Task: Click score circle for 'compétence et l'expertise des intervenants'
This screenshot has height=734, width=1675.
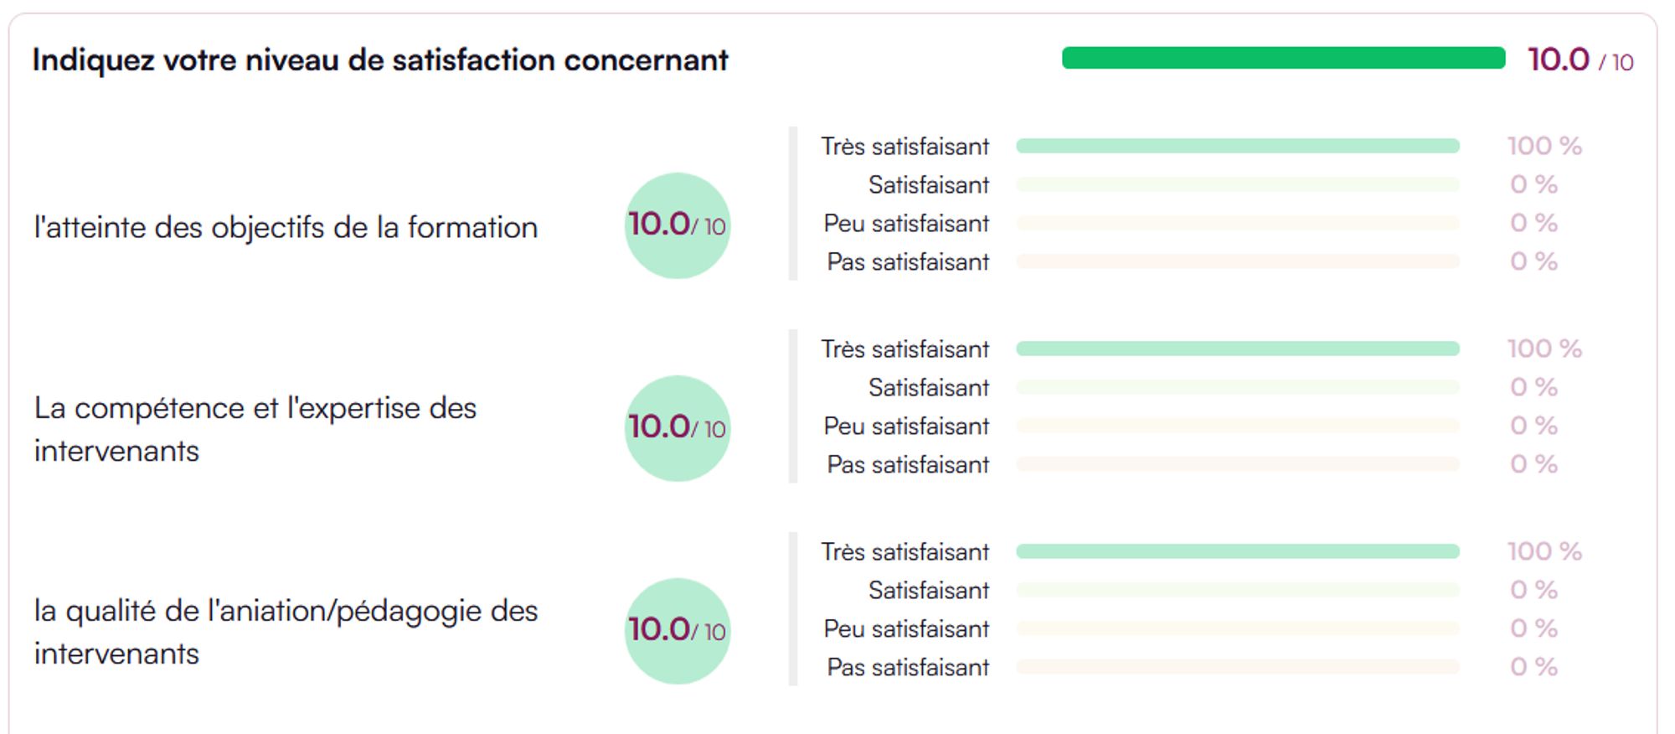Action: tap(678, 428)
